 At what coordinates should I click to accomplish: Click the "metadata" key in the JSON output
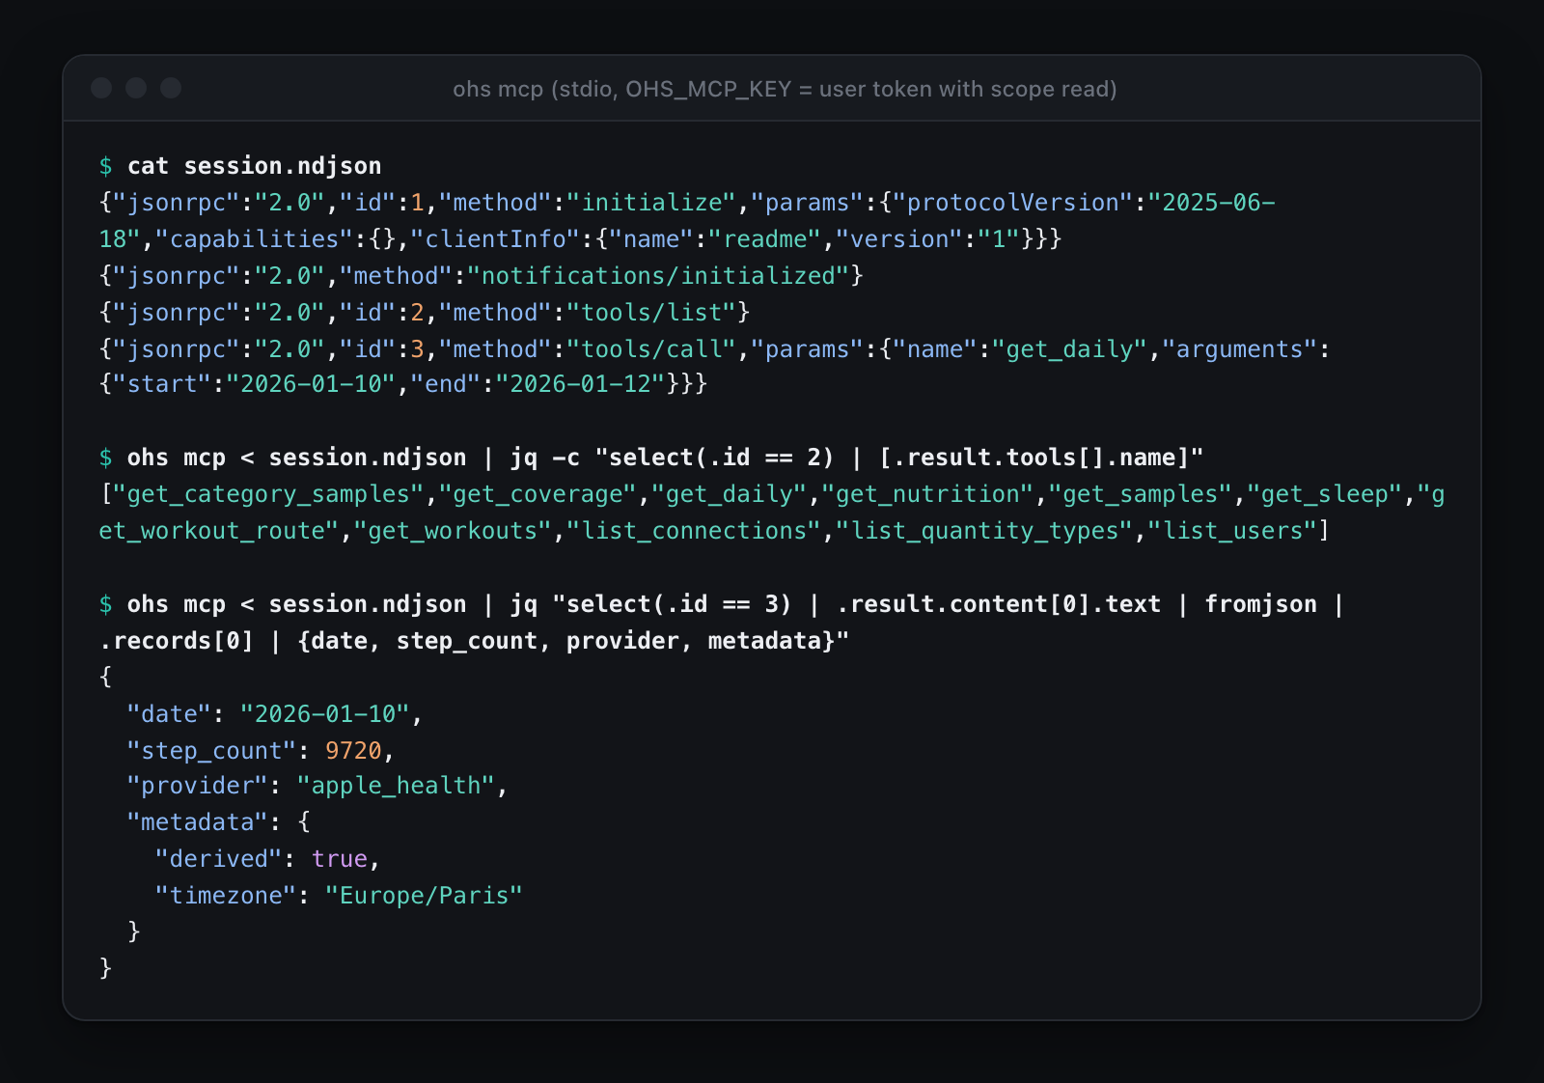coord(197,822)
